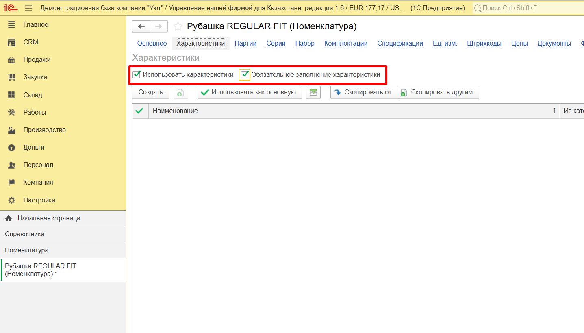Click the search field Поиск
584x333 pixels.
[528, 8]
